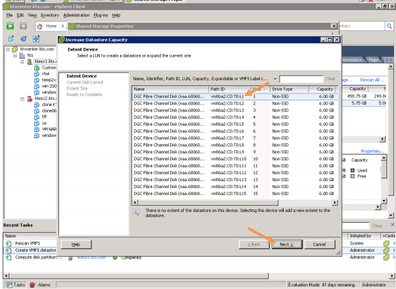Select disk row with path vmhba2:C0:T0:L15
This screenshot has width=396, height=289.
tap(234, 193)
